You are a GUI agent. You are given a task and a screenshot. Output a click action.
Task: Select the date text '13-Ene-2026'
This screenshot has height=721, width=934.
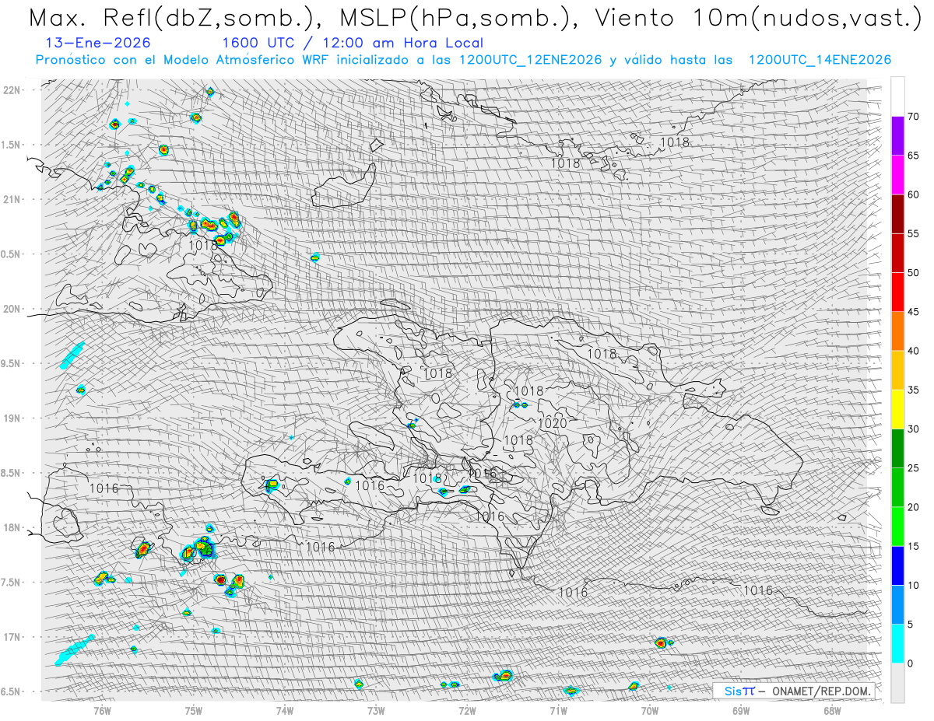[99, 43]
